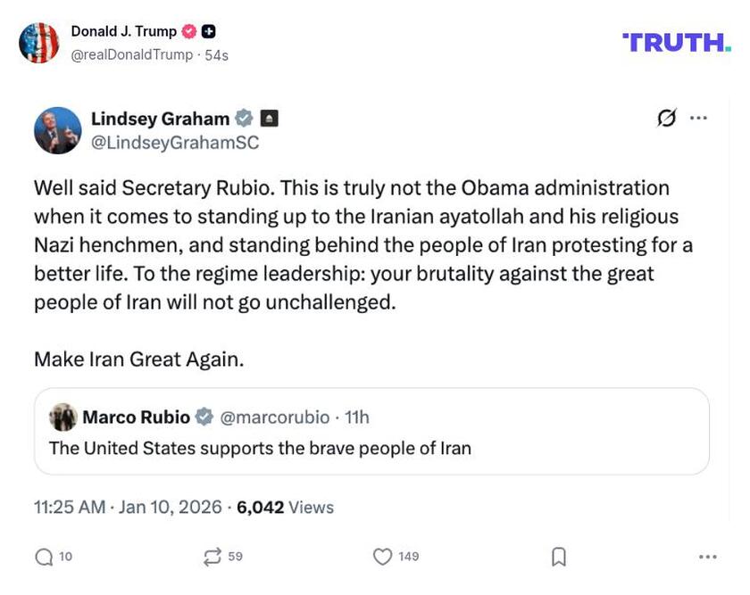The height and width of the screenshot is (595, 750).
Task: Click Marco Rubio's verified badge
Action: click(x=204, y=417)
